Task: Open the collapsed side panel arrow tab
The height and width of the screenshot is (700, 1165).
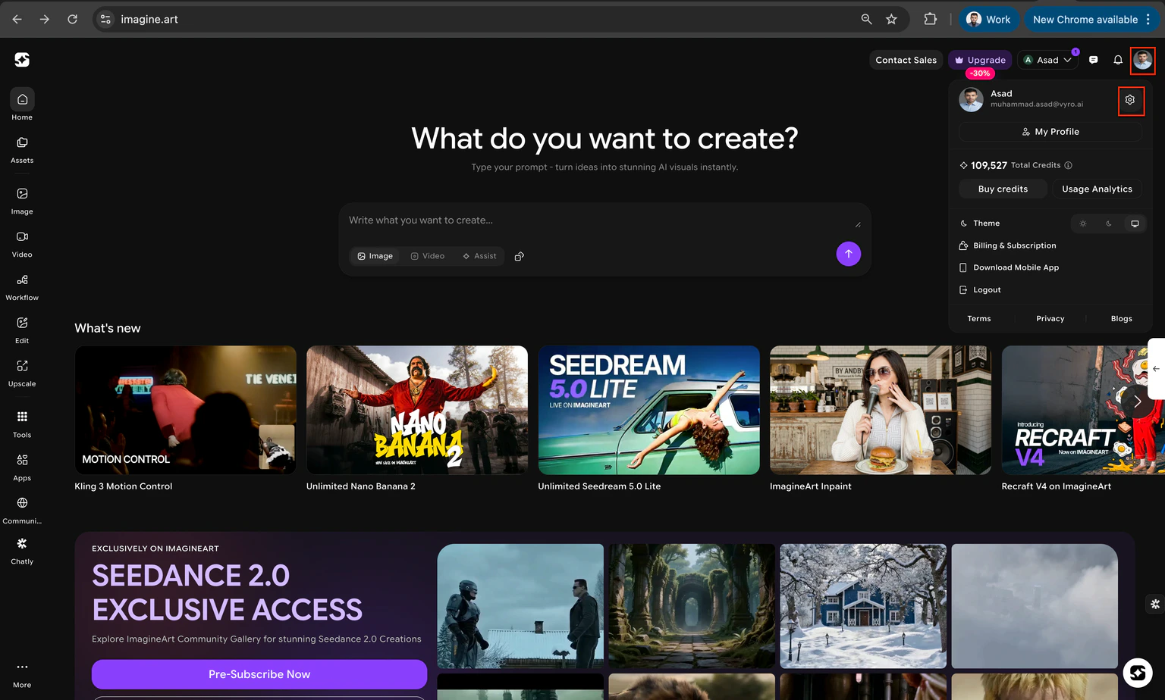Action: [x=1156, y=369]
